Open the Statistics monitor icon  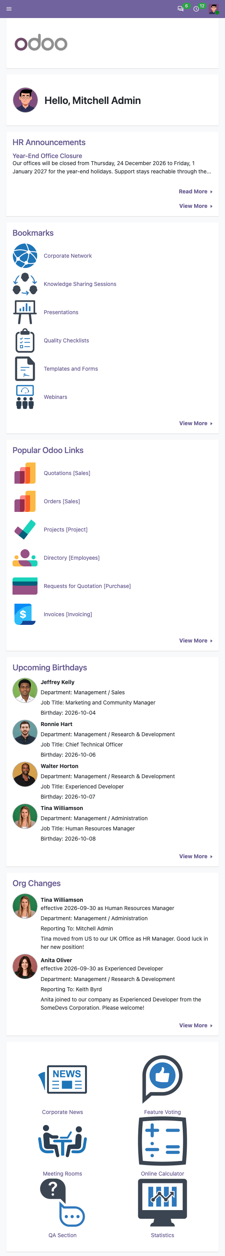pos(162,1203)
